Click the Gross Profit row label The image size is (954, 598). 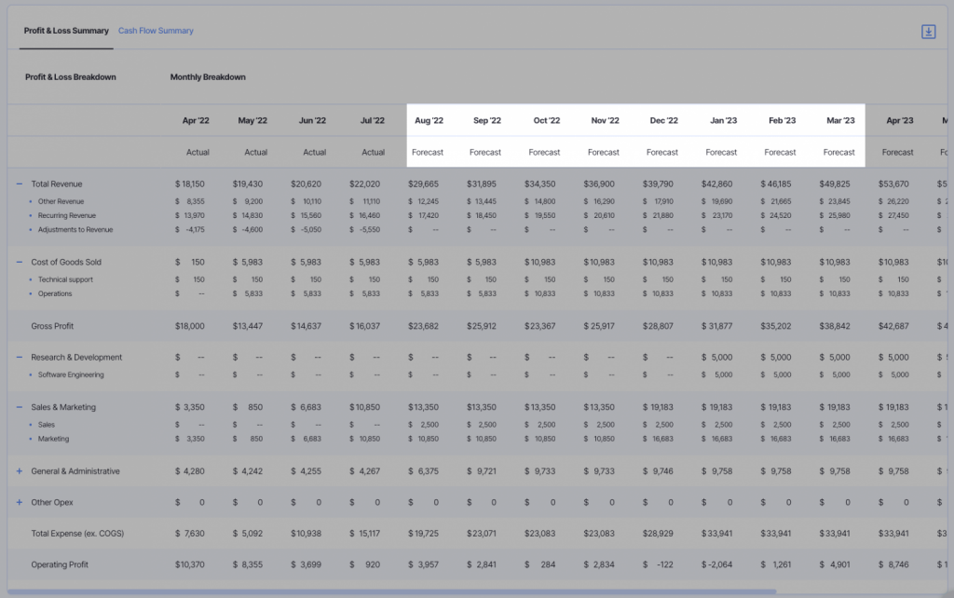pyautogui.click(x=54, y=326)
